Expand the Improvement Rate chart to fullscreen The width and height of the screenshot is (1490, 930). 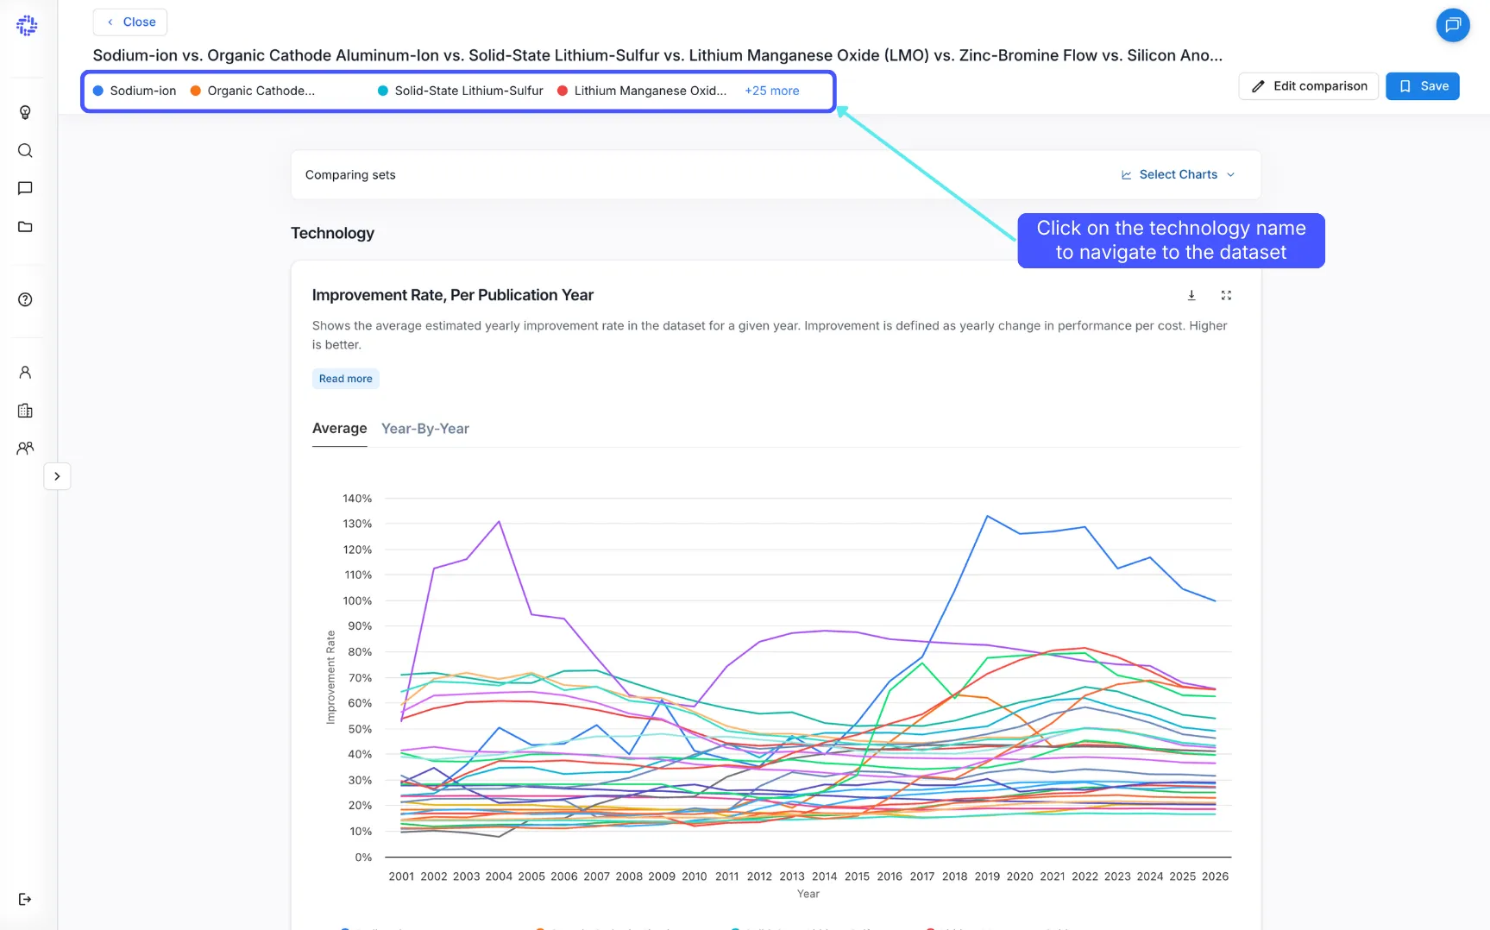1226,295
